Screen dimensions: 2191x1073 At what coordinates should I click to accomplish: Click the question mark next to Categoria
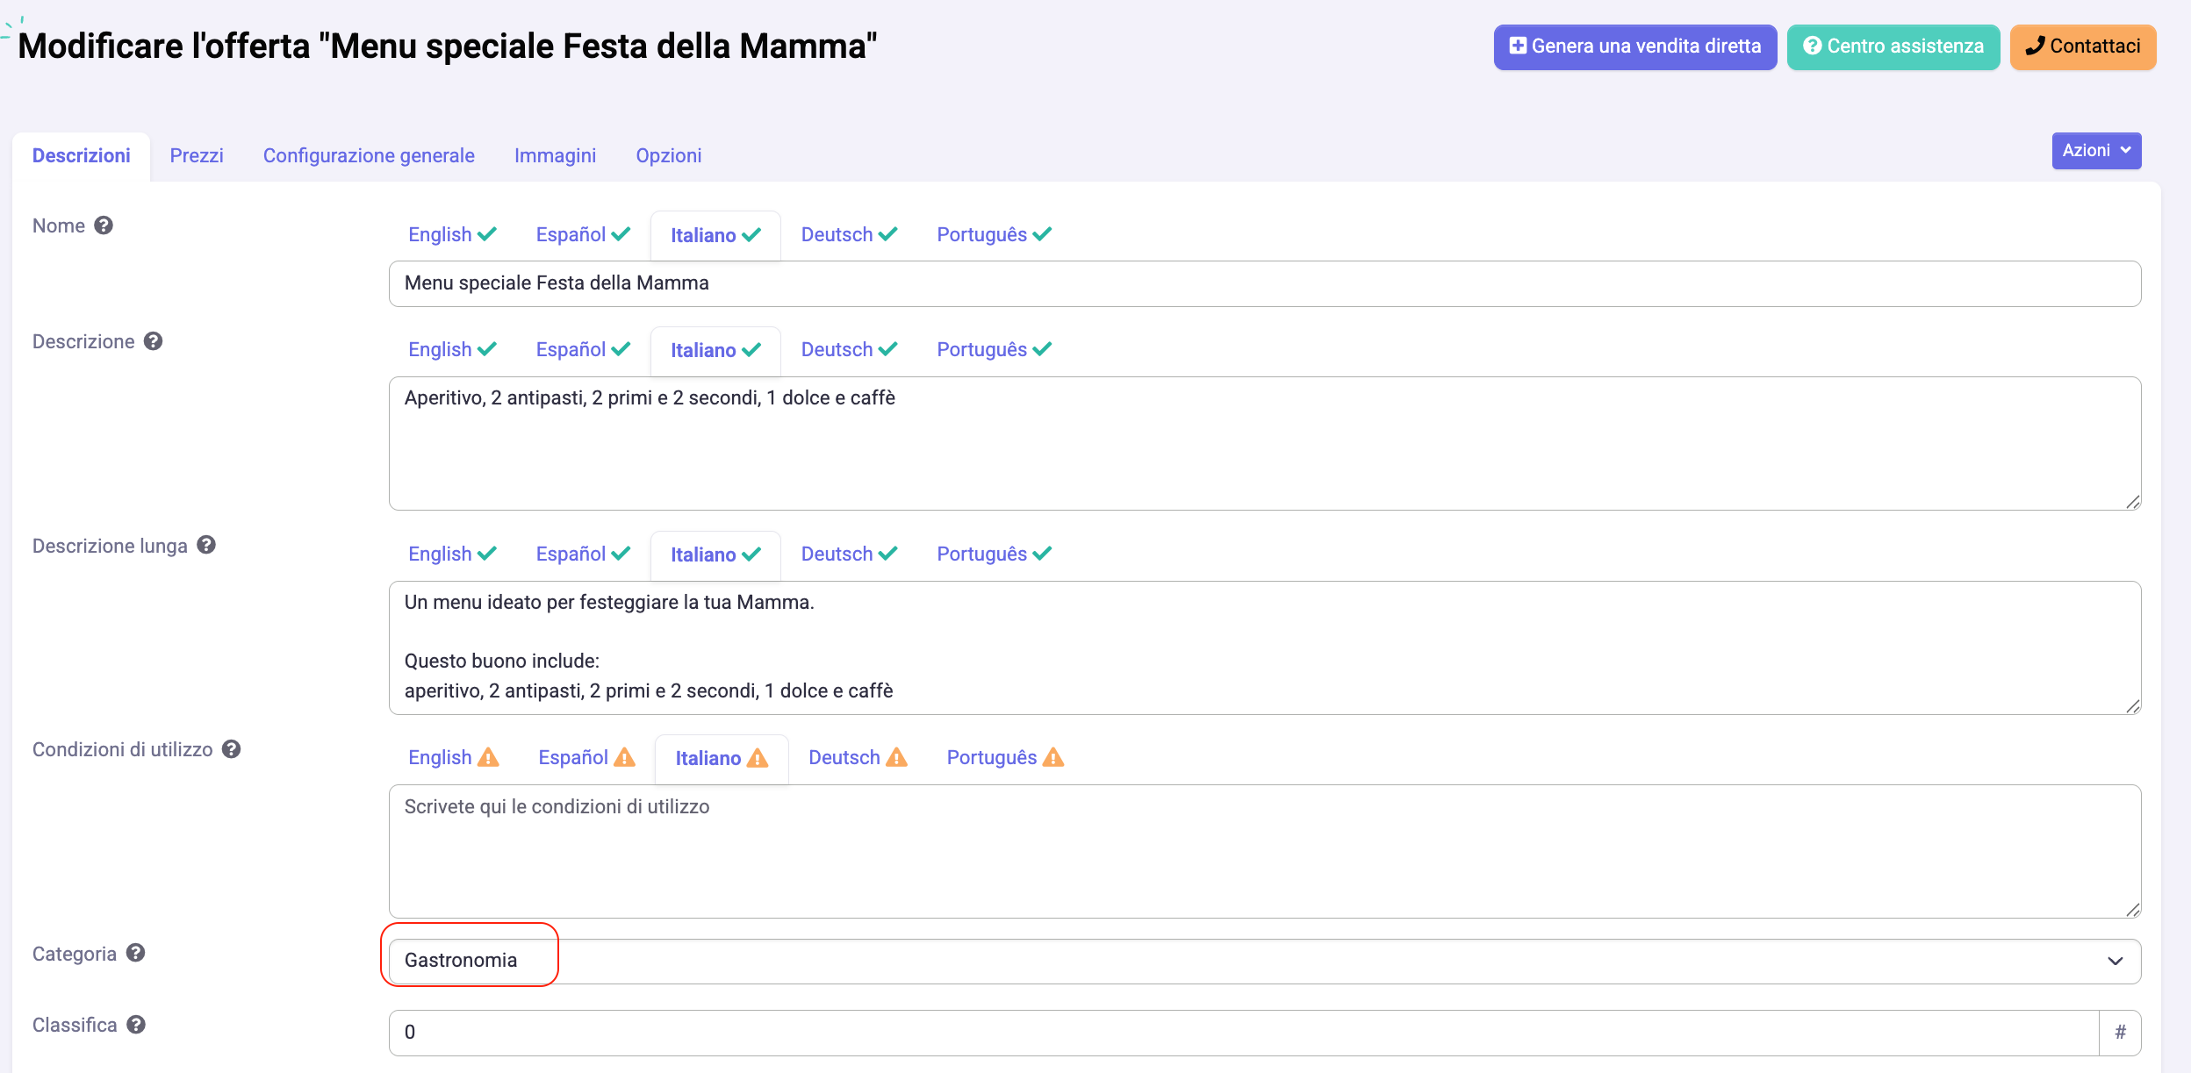(135, 953)
